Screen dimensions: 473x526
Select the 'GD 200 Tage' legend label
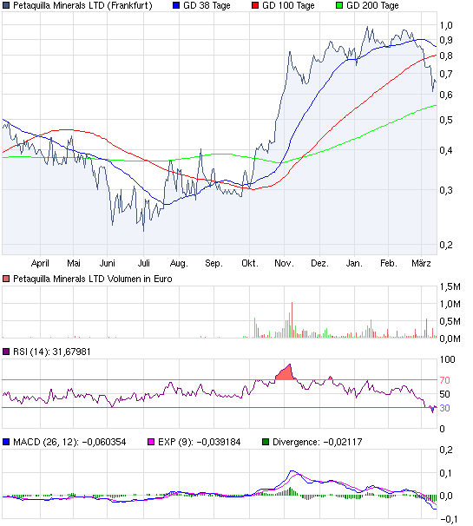click(x=372, y=6)
